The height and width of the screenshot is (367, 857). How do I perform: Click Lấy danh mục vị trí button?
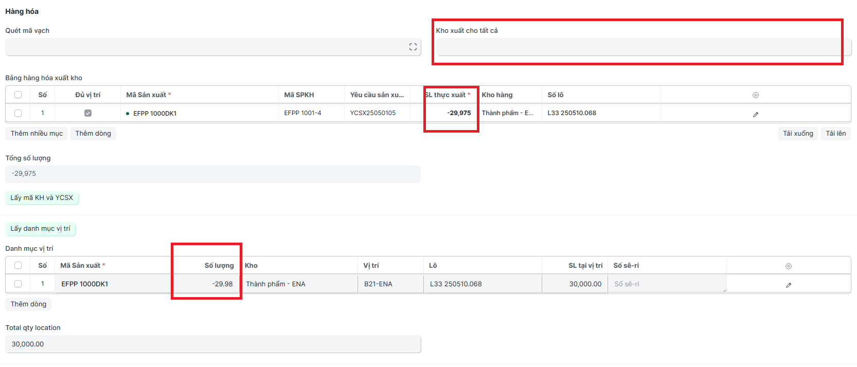tap(40, 229)
